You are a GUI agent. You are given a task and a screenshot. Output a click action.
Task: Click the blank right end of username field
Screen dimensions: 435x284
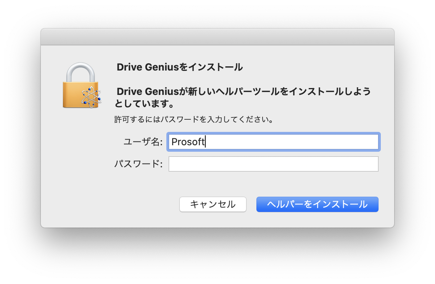coord(343,142)
